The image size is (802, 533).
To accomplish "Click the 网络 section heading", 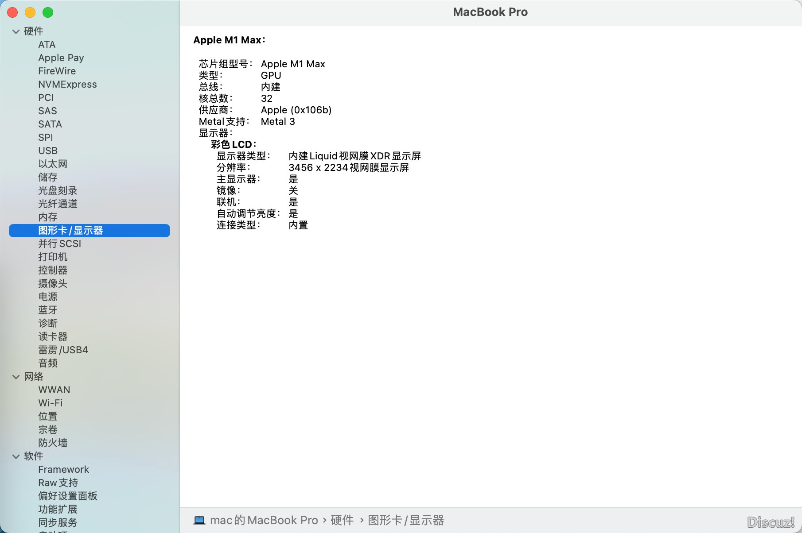I will 34,377.
